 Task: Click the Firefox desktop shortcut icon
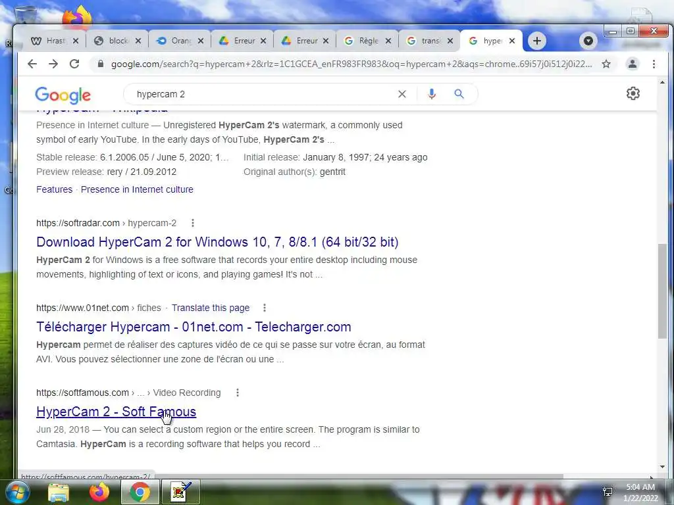78,17
